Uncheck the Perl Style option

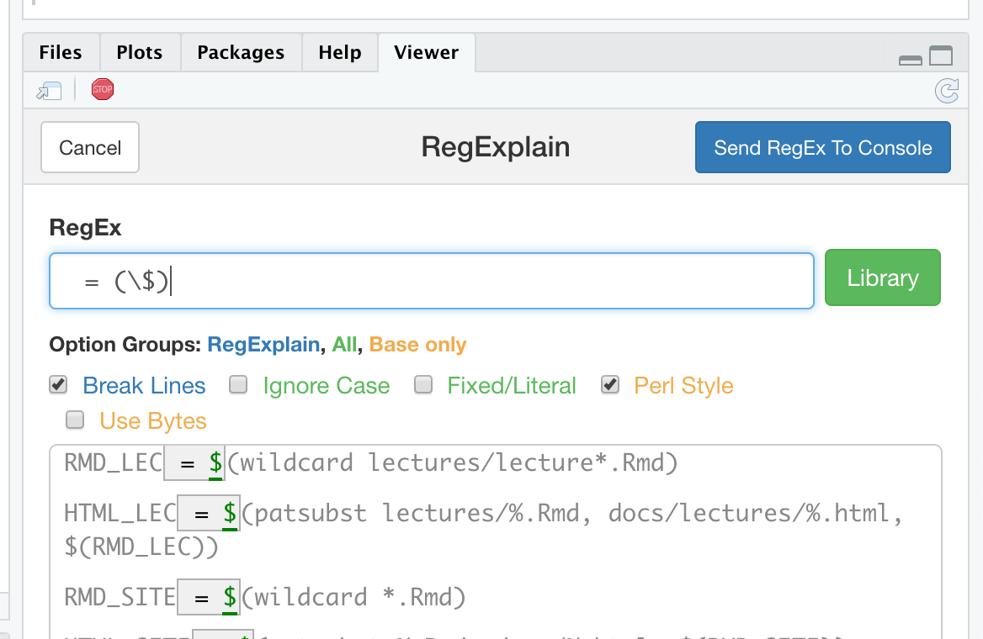610,385
